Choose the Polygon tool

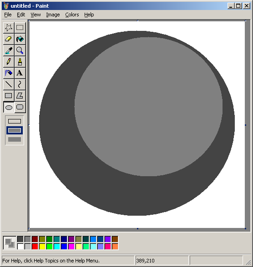click(x=20, y=96)
